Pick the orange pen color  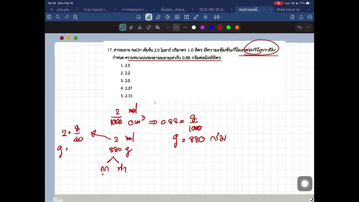tap(237, 27)
